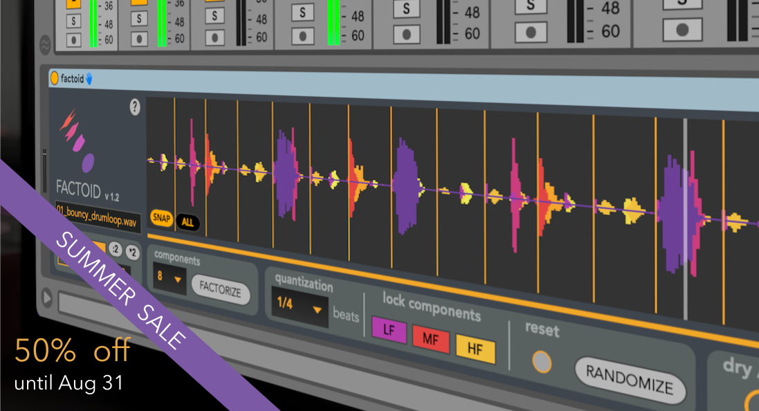The height and width of the screenshot is (411, 759).
Task: Solo the fourth mixer track from the left
Action: pos(302,12)
